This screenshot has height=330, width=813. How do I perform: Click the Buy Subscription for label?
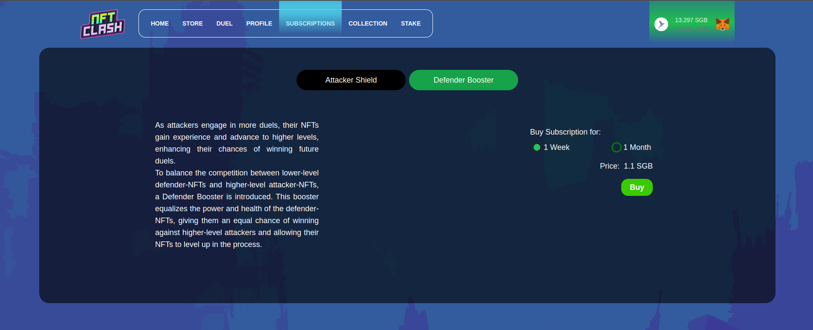[565, 132]
